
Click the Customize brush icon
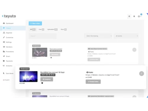tap(4, 37)
